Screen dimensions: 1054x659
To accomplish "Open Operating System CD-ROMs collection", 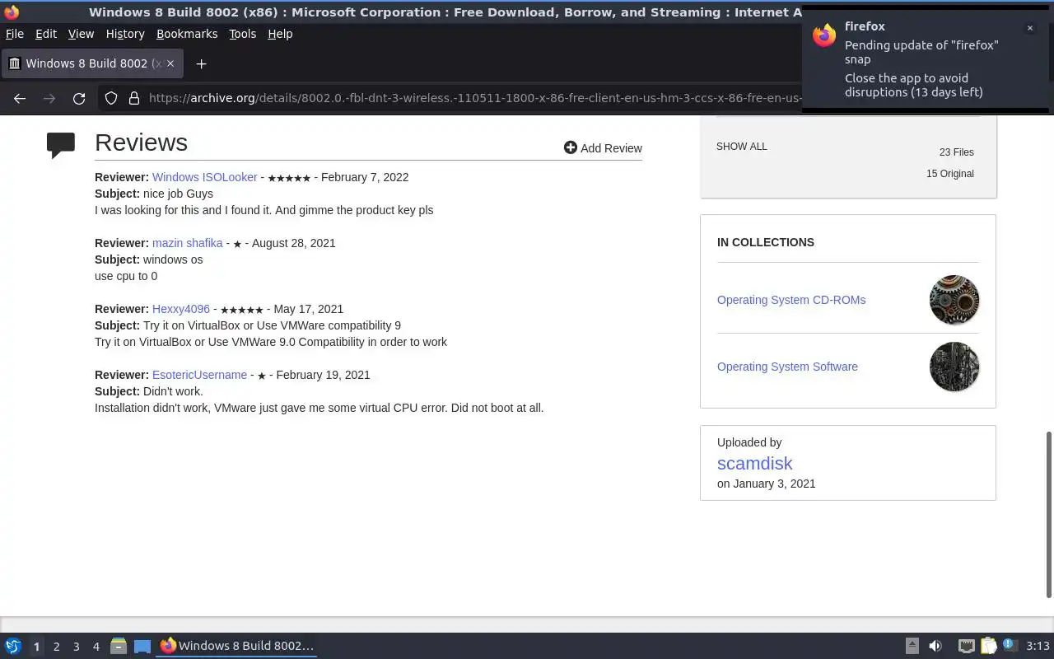I will pyautogui.click(x=791, y=300).
